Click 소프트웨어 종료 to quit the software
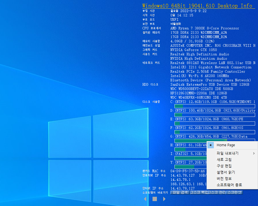 (x=232, y=185)
